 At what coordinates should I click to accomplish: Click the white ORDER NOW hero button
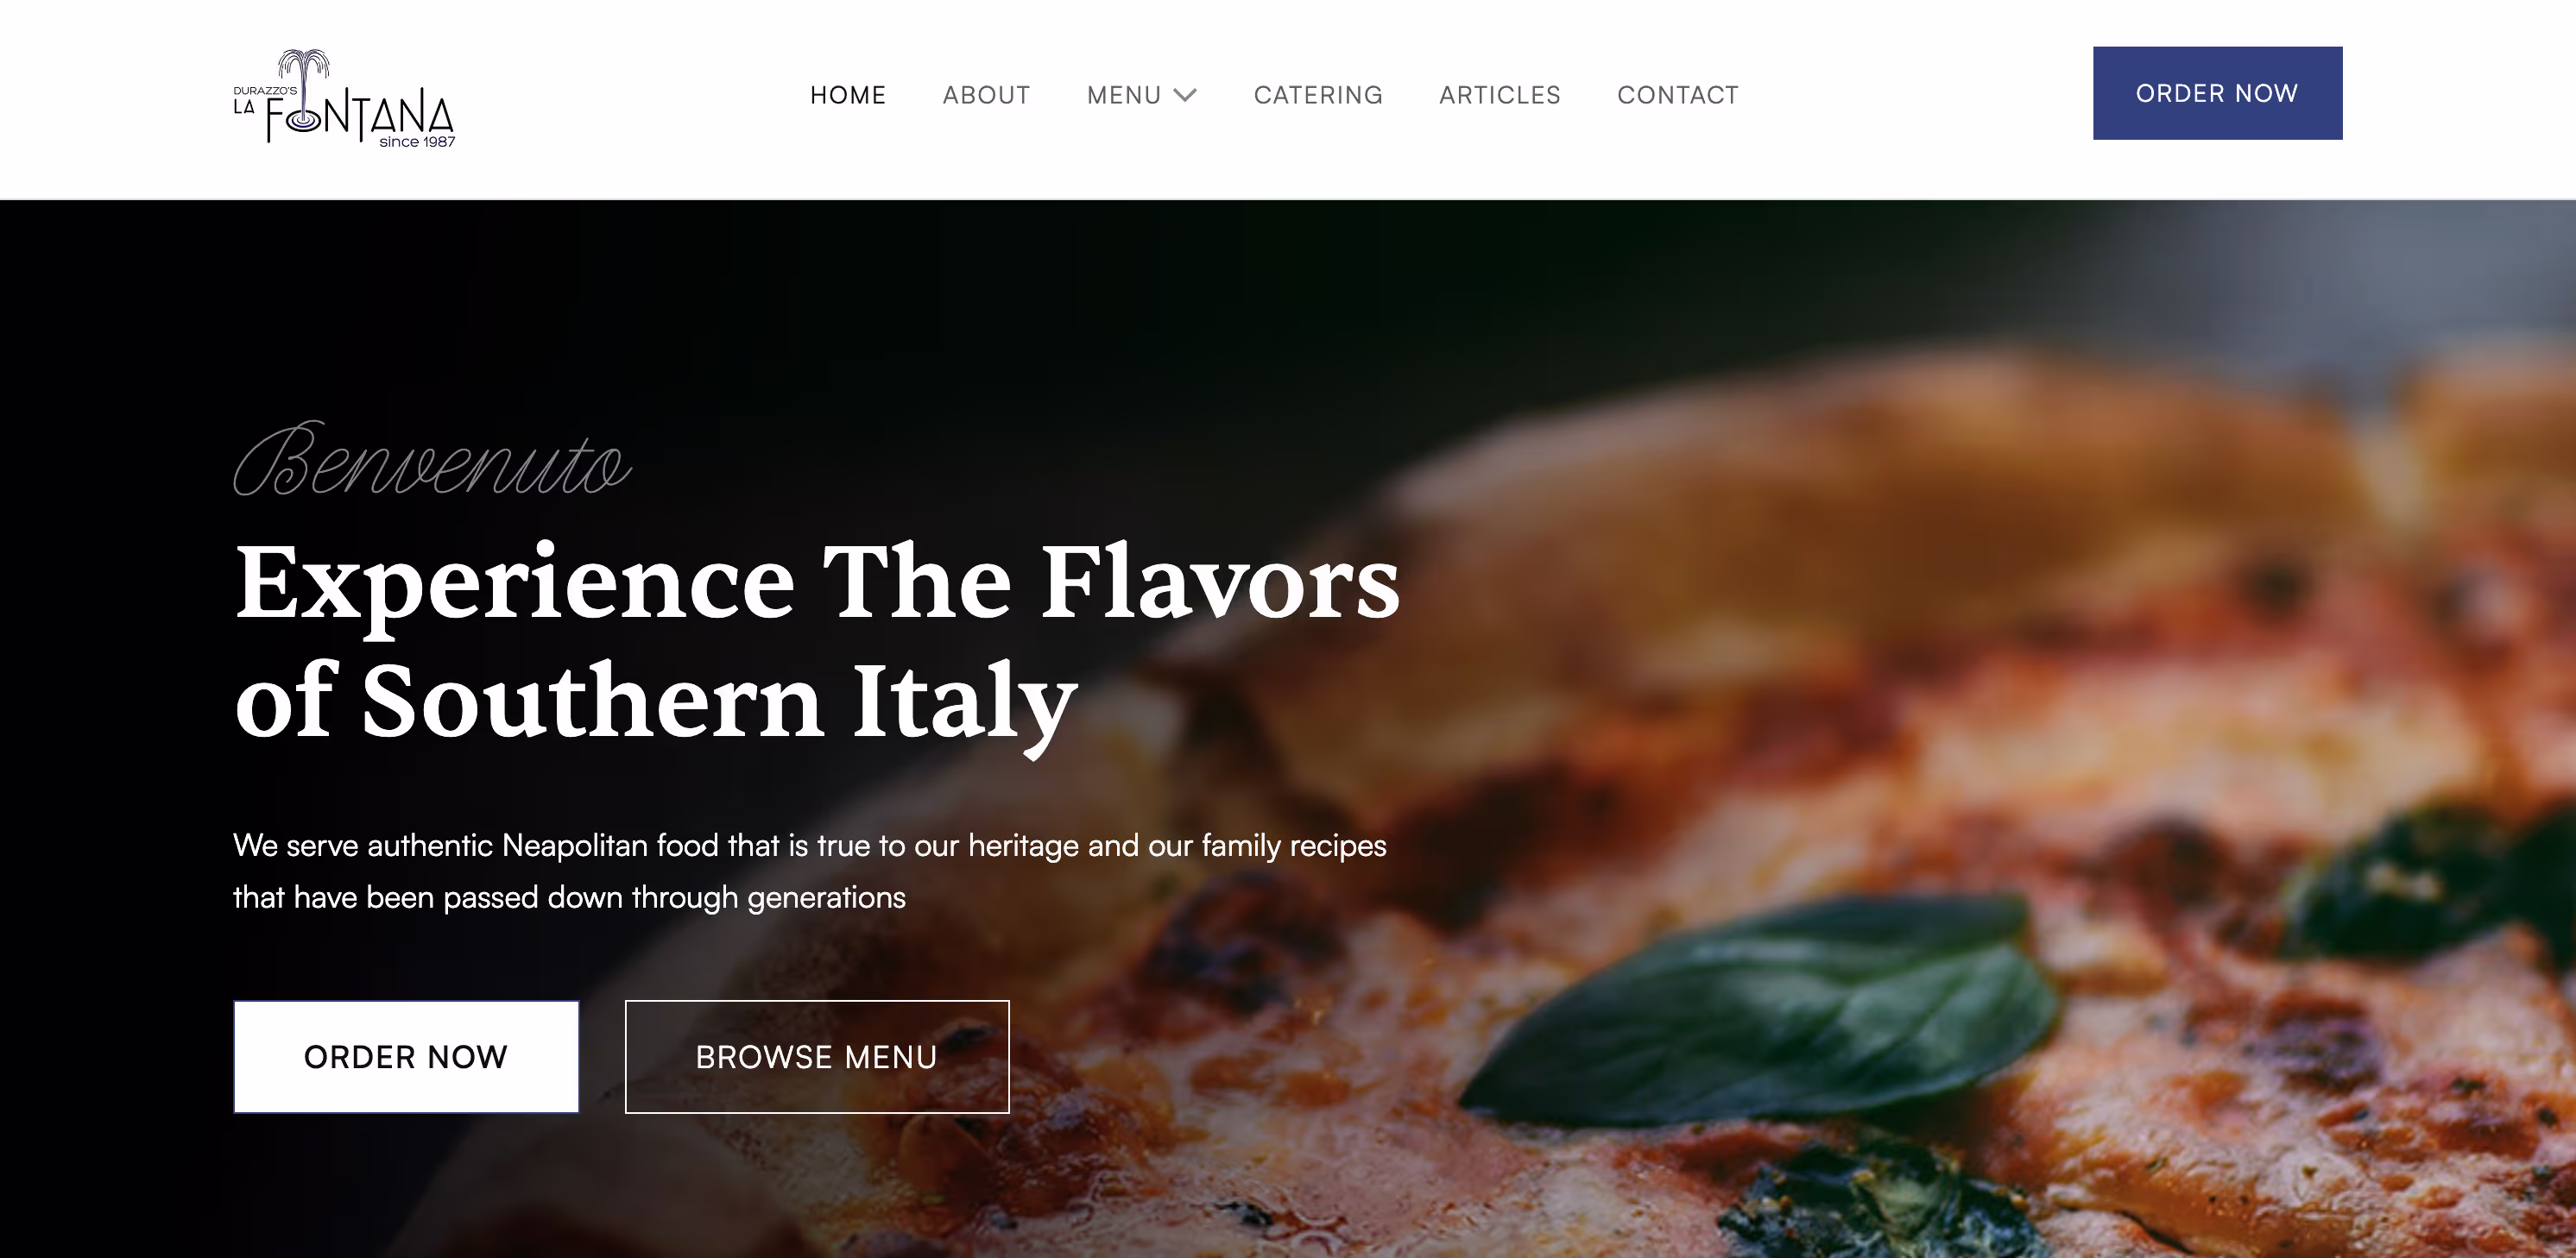click(x=406, y=1056)
